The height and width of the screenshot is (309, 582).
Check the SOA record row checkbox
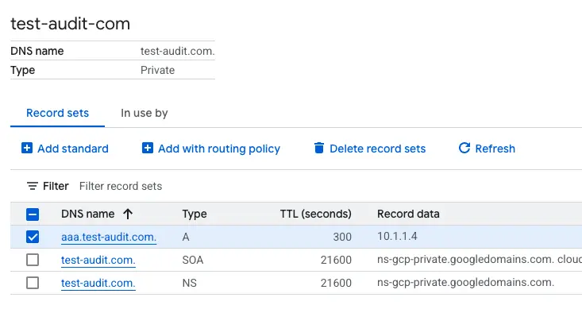tap(33, 260)
